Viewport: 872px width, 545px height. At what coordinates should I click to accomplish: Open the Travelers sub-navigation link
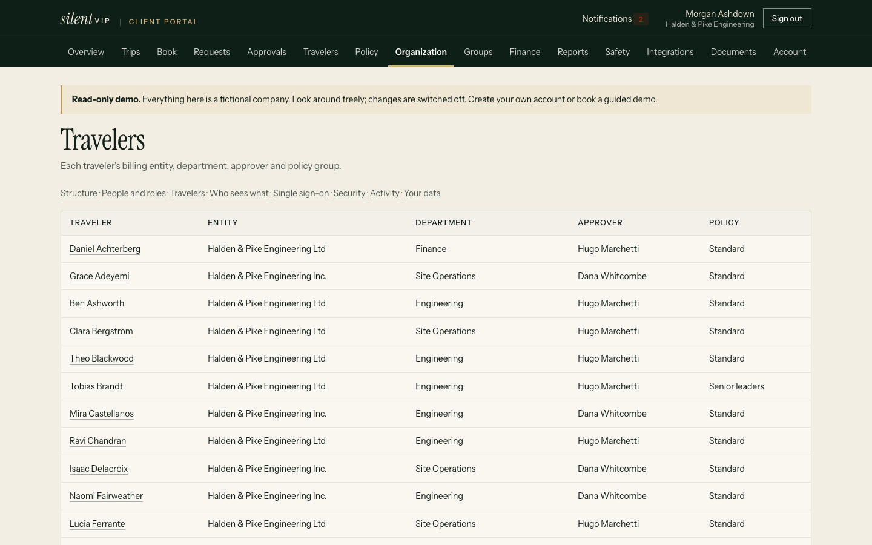[188, 193]
